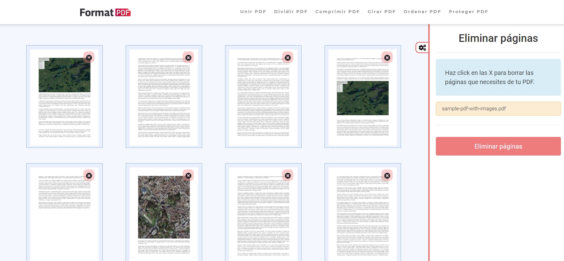Image resolution: width=564 pixels, height=261 pixels.
Task: Select Girar PDF menu item
Action: pyautogui.click(x=381, y=12)
